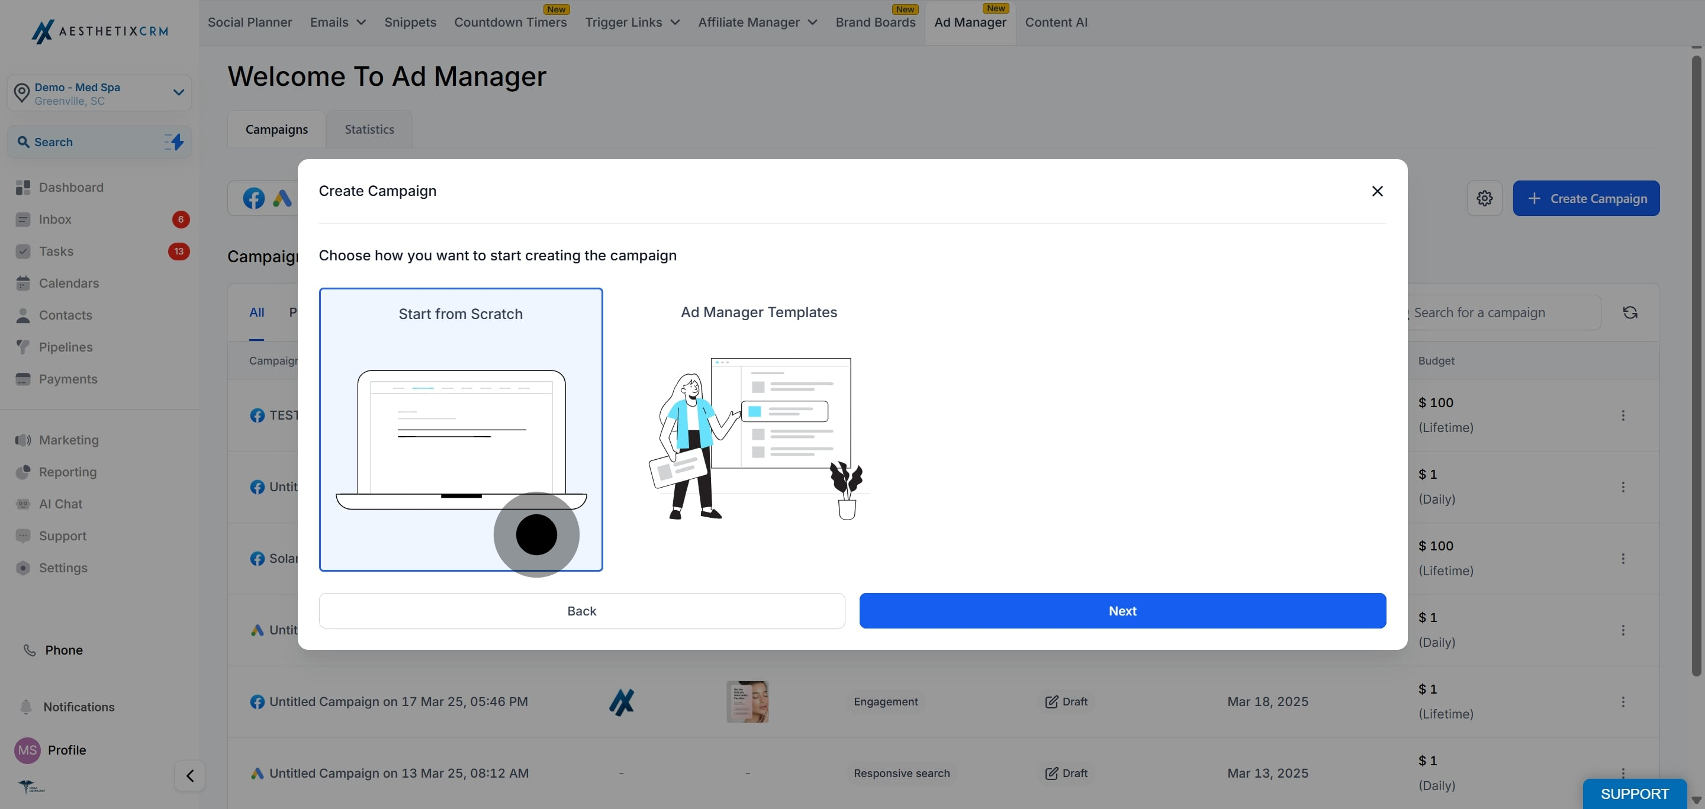The height and width of the screenshot is (809, 1705).
Task: Click the quick actions lightning bolt icon
Action: point(174,142)
